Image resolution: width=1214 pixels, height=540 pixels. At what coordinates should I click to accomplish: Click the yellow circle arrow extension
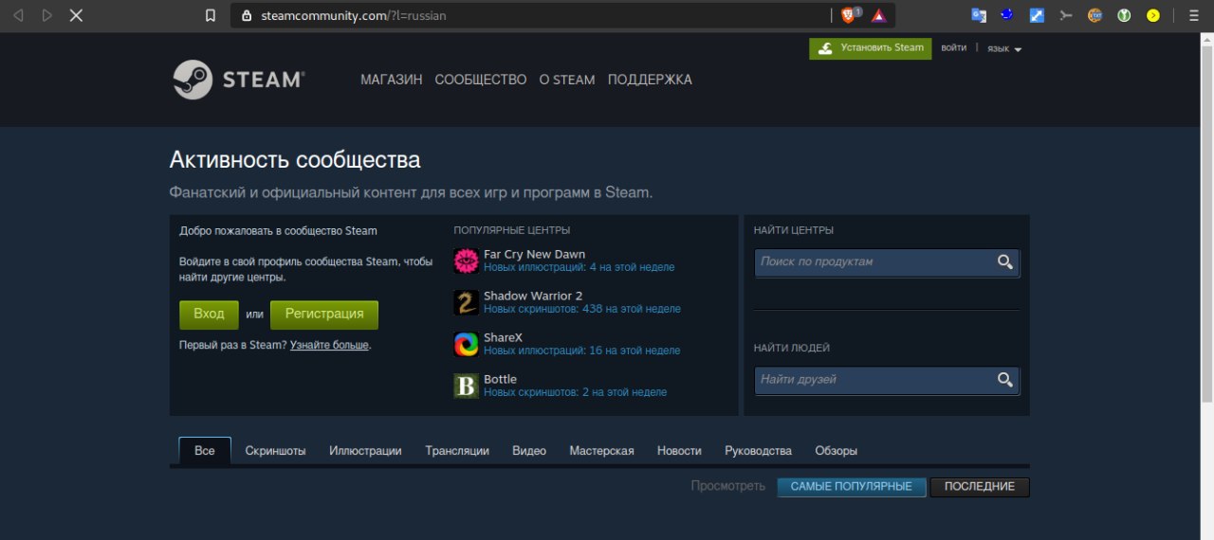pos(1153,15)
